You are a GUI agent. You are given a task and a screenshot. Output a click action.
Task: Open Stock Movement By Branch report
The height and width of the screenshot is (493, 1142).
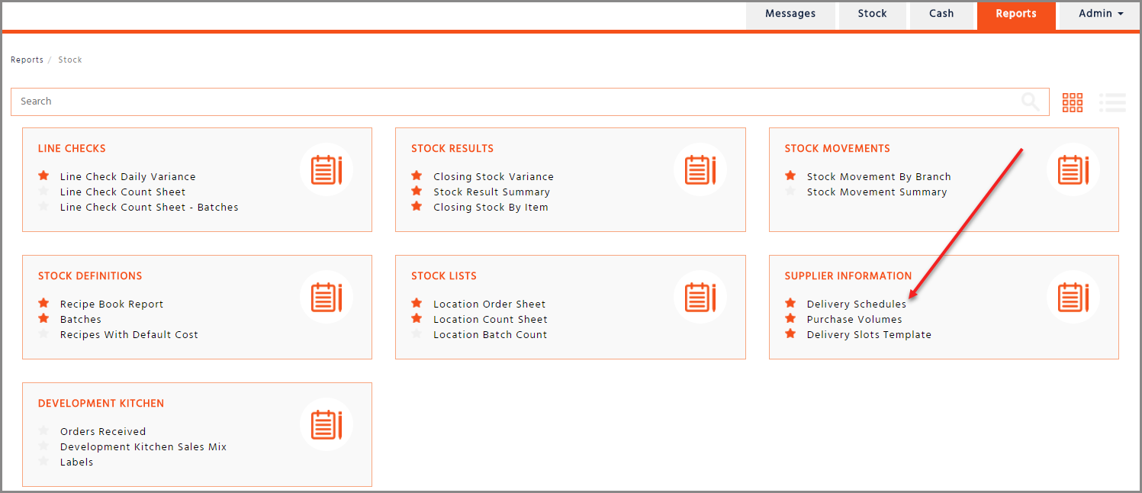pyautogui.click(x=879, y=176)
